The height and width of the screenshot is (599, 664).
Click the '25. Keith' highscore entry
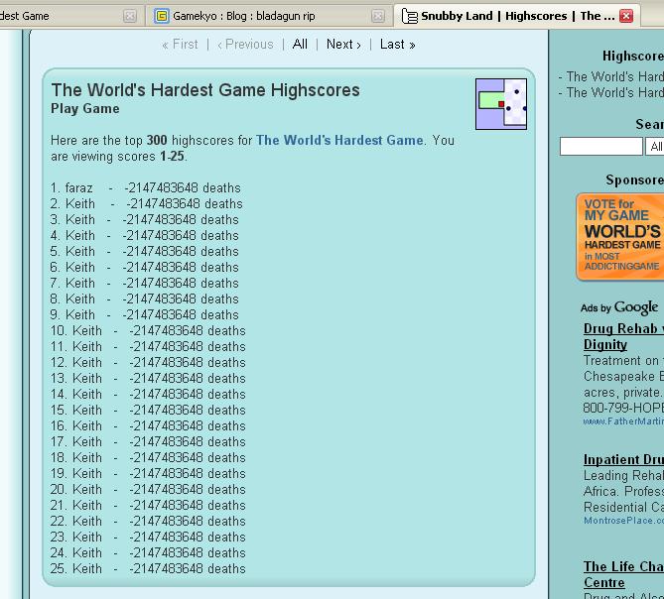[148, 568]
